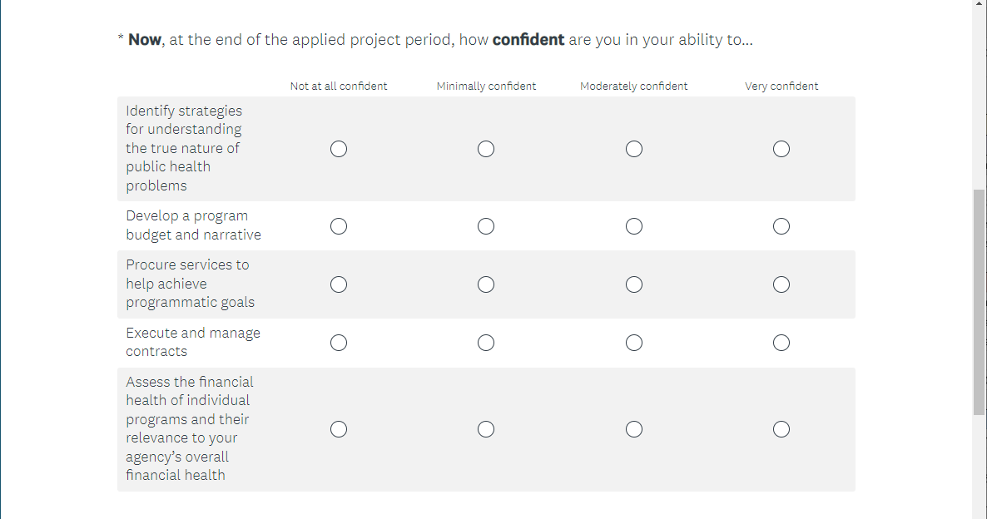The height and width of the screenshot is (519, 987).
Task: Click the page's vertical scrollbar thumb
Action: (x=979, y=301)
